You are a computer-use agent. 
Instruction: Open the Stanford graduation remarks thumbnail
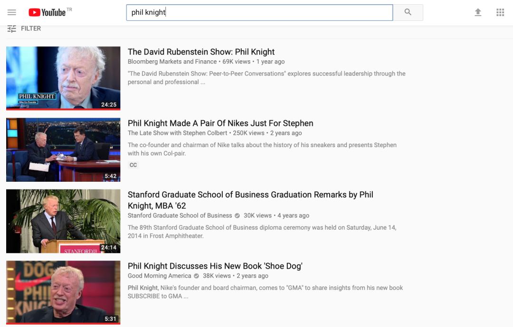coord(63,221)
